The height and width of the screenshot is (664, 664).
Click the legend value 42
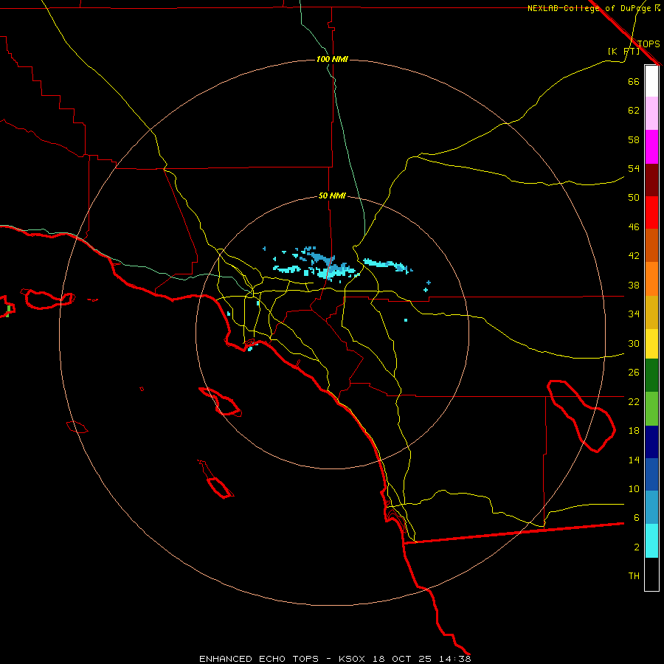point(634,256)
